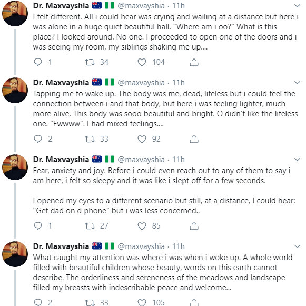Viewport: 306px width, 306px height.
Task: Reply to the "Tapping me to wake up" tweet
Action: [38, 139]
